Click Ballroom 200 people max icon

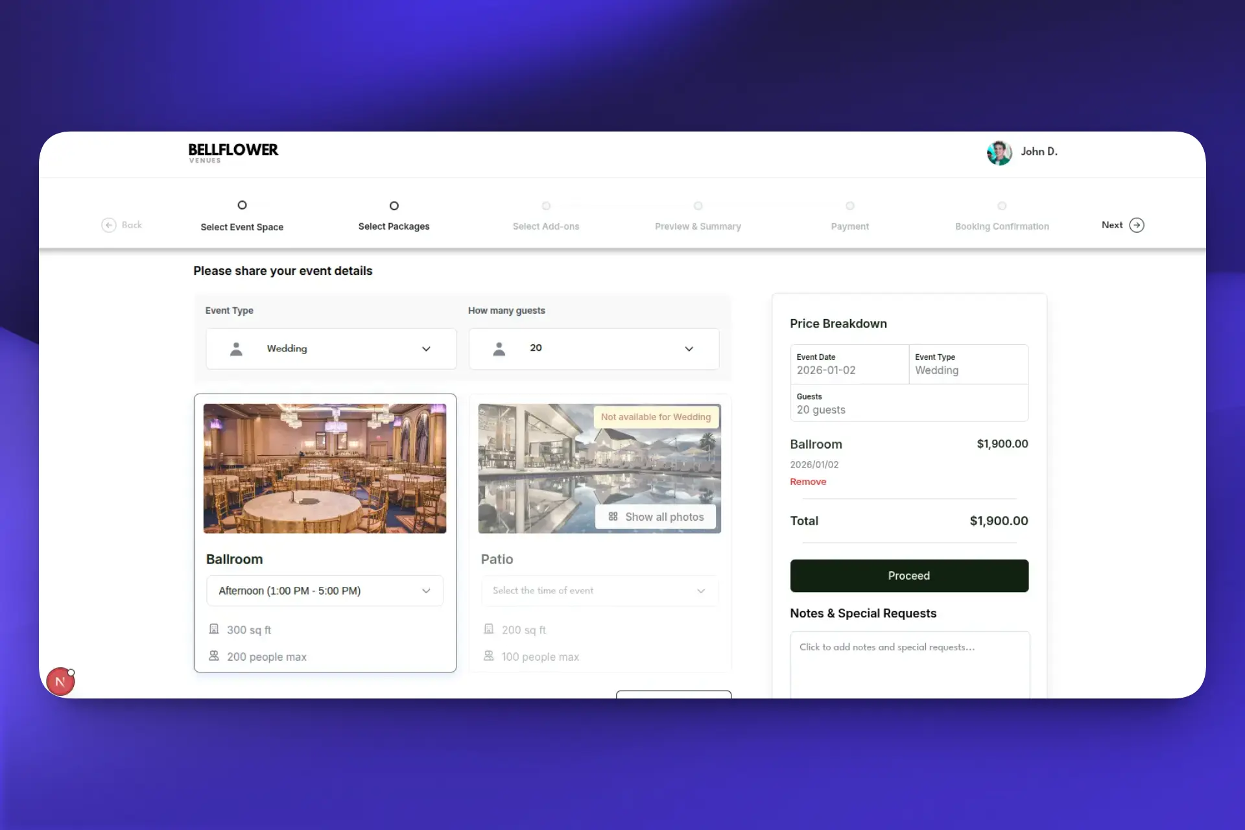(x=214, y=656)
